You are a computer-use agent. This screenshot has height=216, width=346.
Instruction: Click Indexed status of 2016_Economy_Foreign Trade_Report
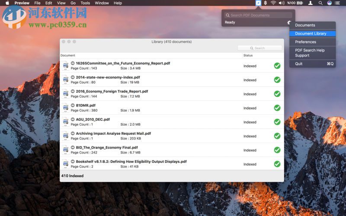(x=250, y=94)
